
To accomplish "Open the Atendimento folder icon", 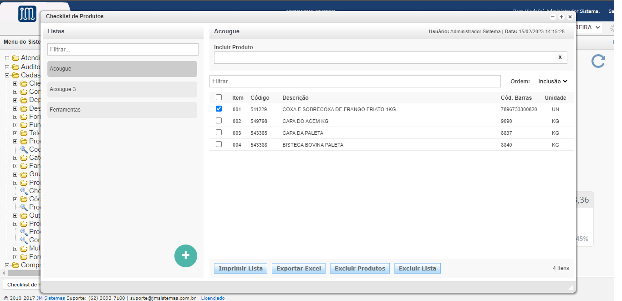I will (16, 58).
